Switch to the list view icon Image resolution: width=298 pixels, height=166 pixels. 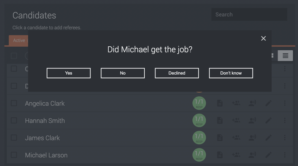(285, 56)
